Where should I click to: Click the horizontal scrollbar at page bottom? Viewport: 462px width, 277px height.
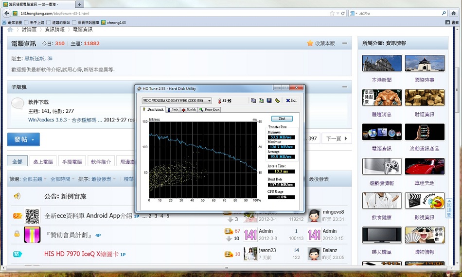[227, 268]
